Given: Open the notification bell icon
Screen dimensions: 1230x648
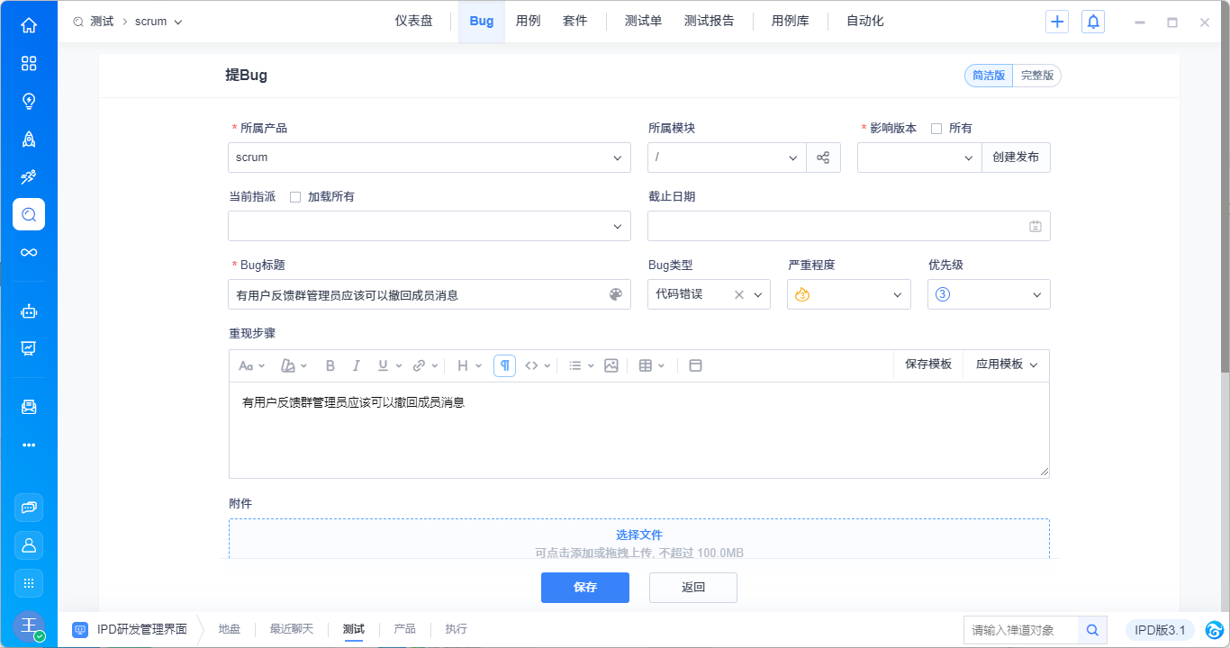Looking at the screenshot, I should tap(1093, 22).
